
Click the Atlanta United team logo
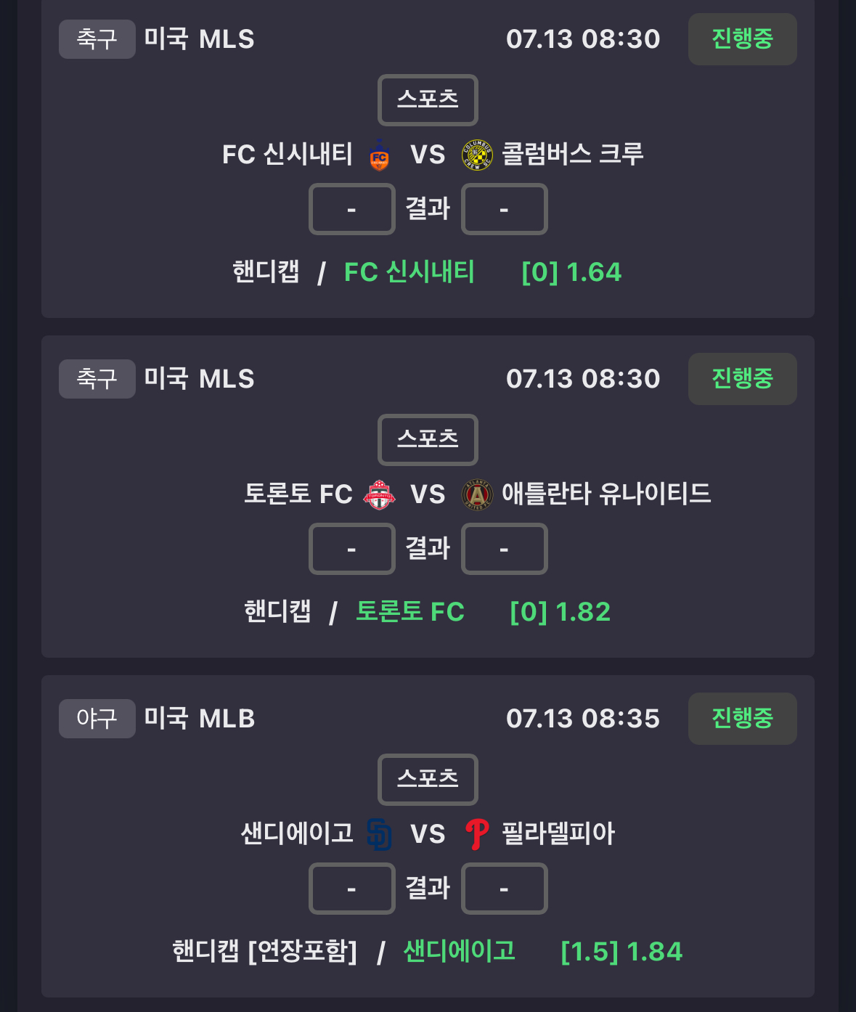pos(477,494)
